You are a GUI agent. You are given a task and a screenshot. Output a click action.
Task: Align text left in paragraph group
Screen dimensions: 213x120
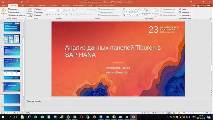click(77, 14)
